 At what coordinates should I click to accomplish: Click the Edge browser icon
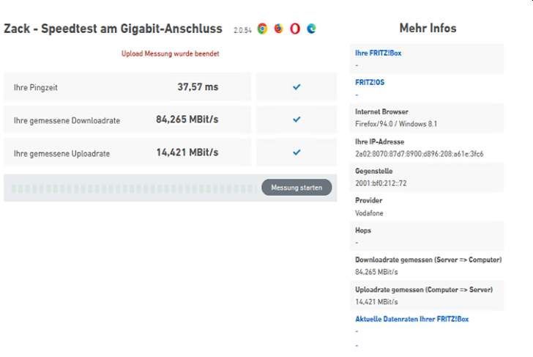pyautogui.click(x=311, y=29)
